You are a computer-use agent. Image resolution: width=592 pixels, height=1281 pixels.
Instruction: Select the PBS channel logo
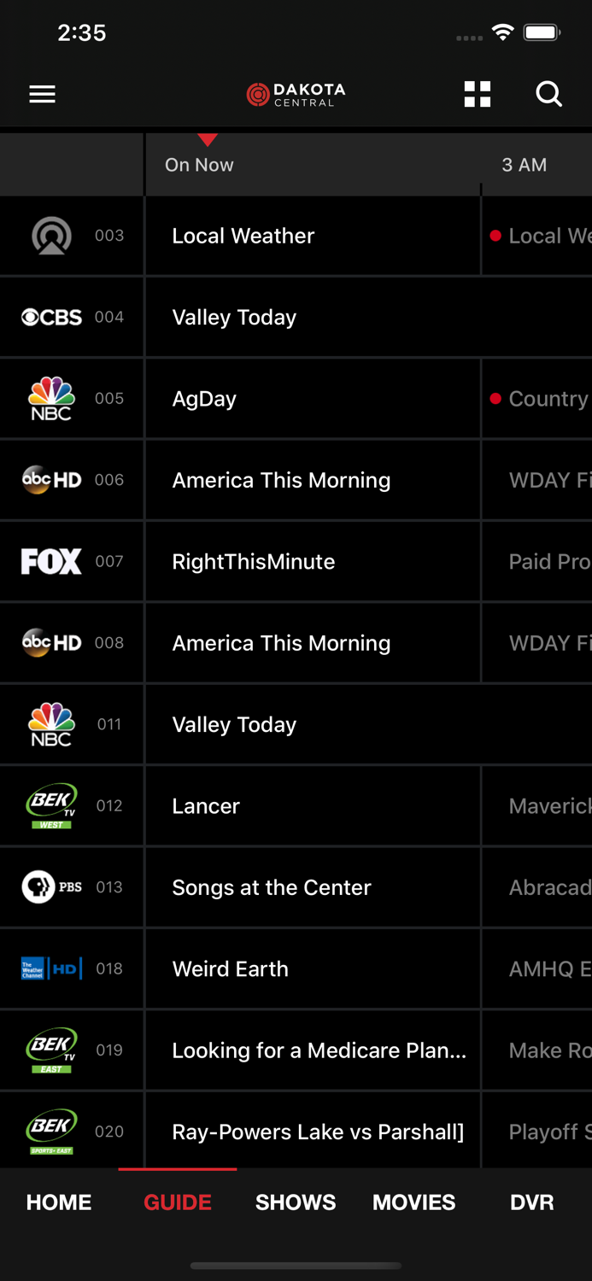50,887
